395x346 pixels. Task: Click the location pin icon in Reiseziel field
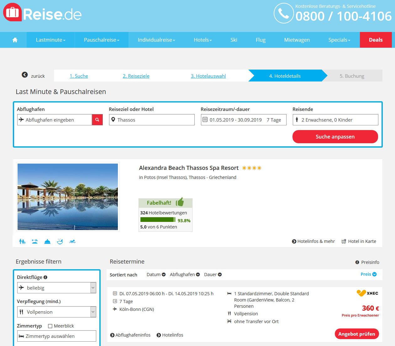(113, 119)
